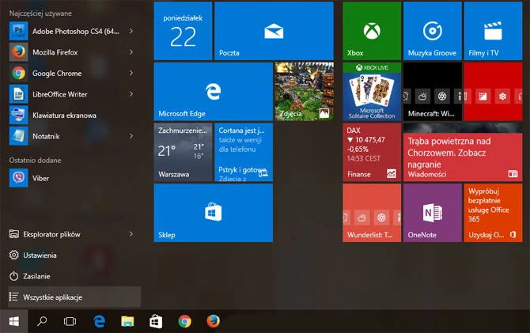
Task: Expand Adobe Photoshop jump list arrow
Action: pos(131,31)
